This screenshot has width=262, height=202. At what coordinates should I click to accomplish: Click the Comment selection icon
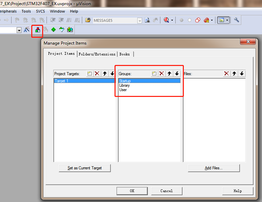[x=69, y=20]
